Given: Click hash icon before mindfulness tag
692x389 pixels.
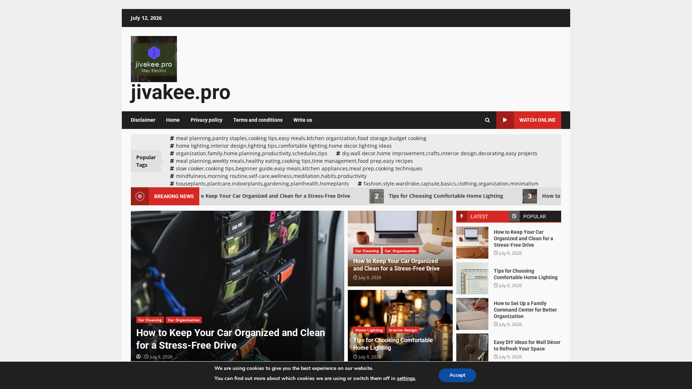Looking at the screenshot, I should point(172,176).
